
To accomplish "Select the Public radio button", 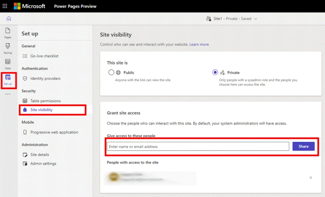I will [x=111, y=72].
